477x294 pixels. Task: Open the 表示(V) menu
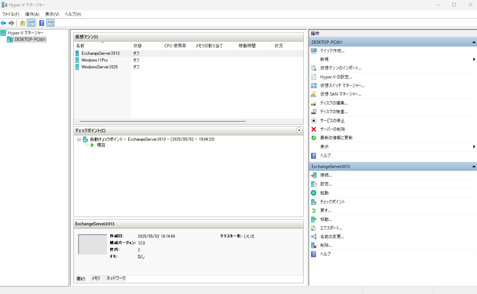[52, 14]
